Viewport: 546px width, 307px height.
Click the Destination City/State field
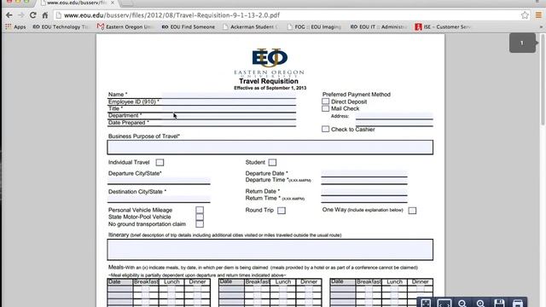(x=159, y=199)
